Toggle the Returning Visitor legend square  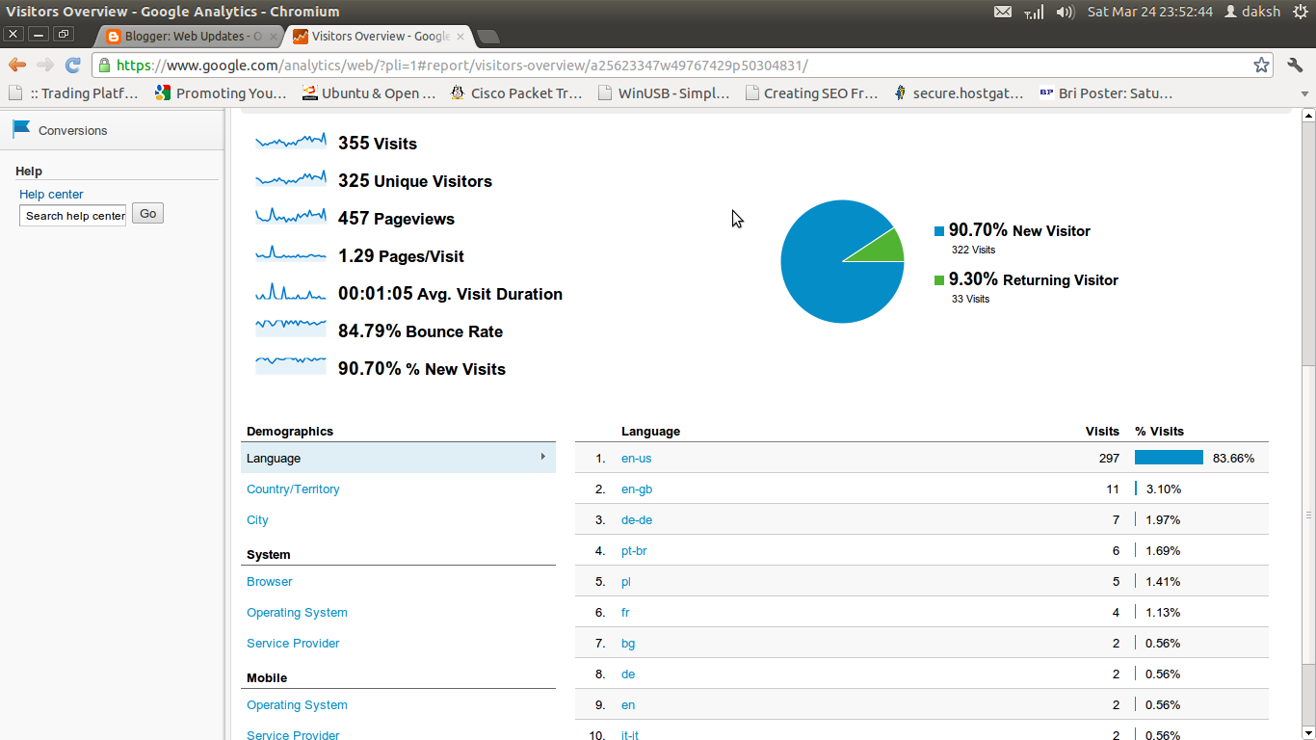pos(937,279)
